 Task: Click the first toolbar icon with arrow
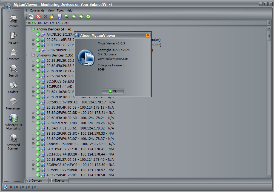pyautogui.click(x=31, y=16)
